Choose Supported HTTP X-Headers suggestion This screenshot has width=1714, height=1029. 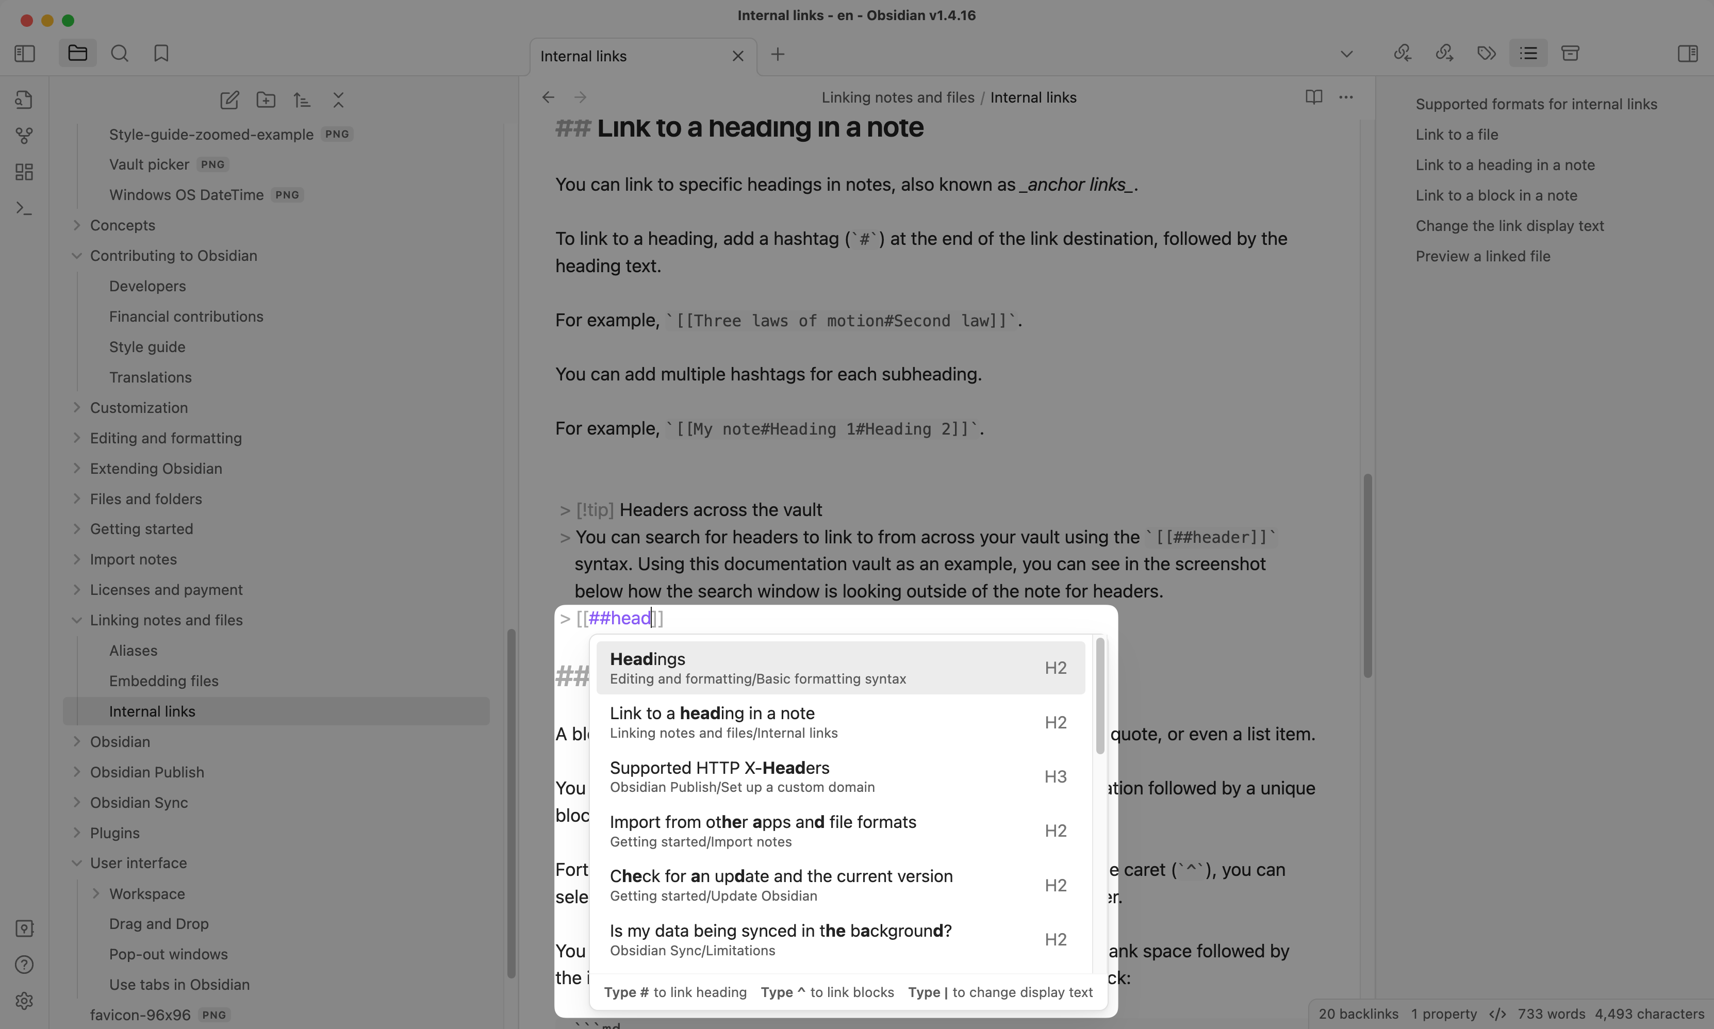[840, 776]
